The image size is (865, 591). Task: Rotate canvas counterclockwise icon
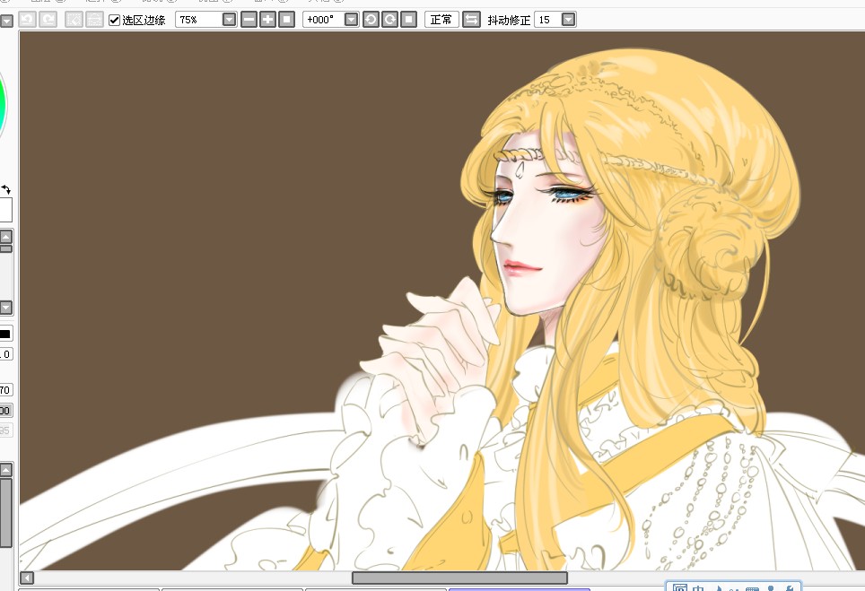pyautogui.click(x=371, y=20)
